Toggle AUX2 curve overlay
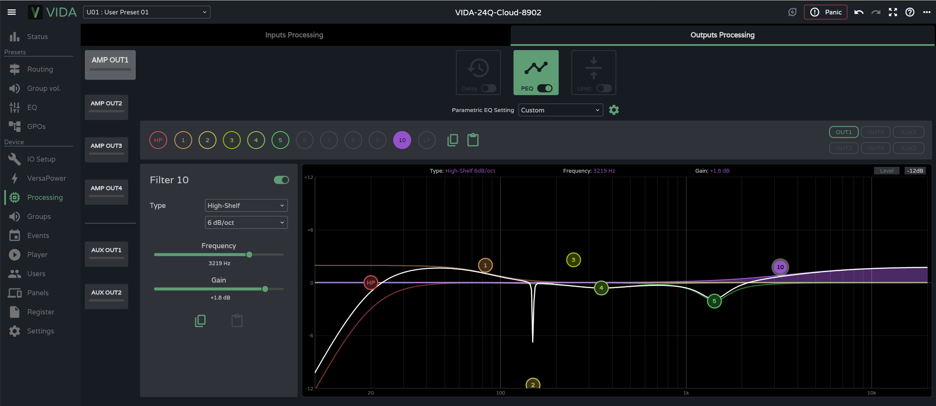 pyautogui.click(x=908, y=148)
